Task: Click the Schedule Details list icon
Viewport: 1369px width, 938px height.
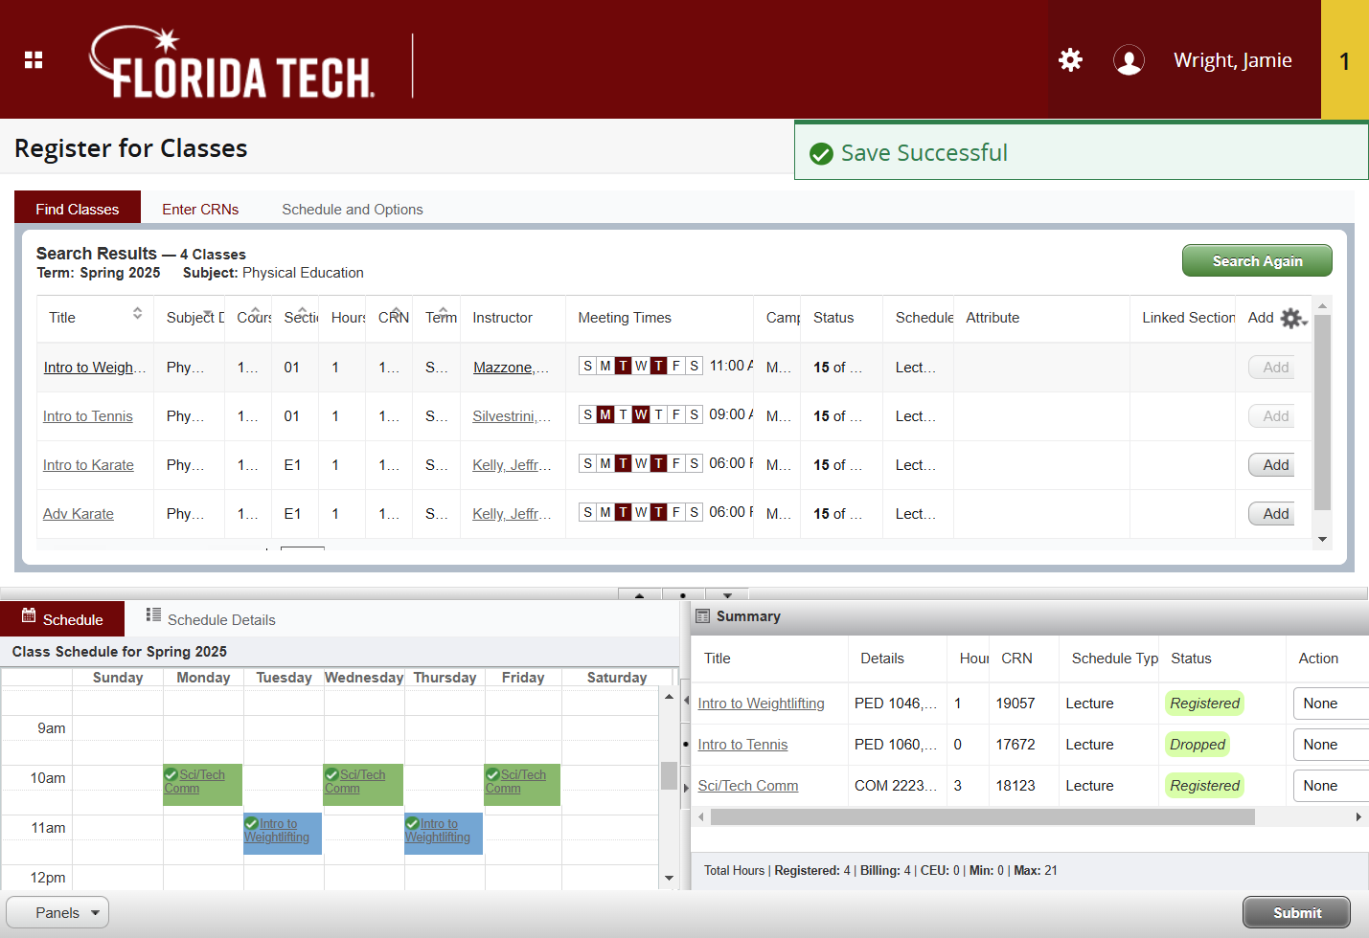Action: pyautogui.click(x=153, y=614)
